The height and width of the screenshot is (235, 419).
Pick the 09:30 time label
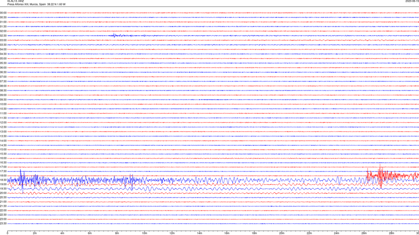(3, 100)
